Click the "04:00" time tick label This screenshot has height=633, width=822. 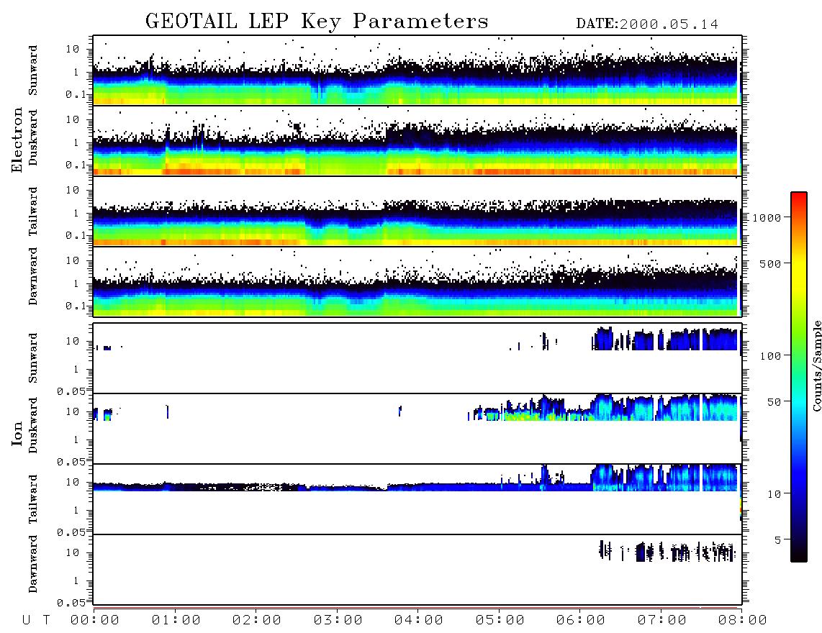coord(419,620)
